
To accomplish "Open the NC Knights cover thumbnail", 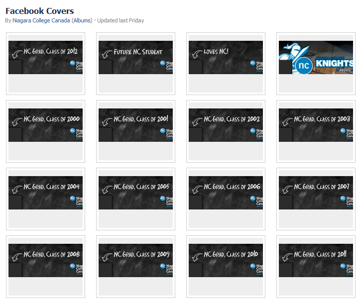I will point(316,64).
